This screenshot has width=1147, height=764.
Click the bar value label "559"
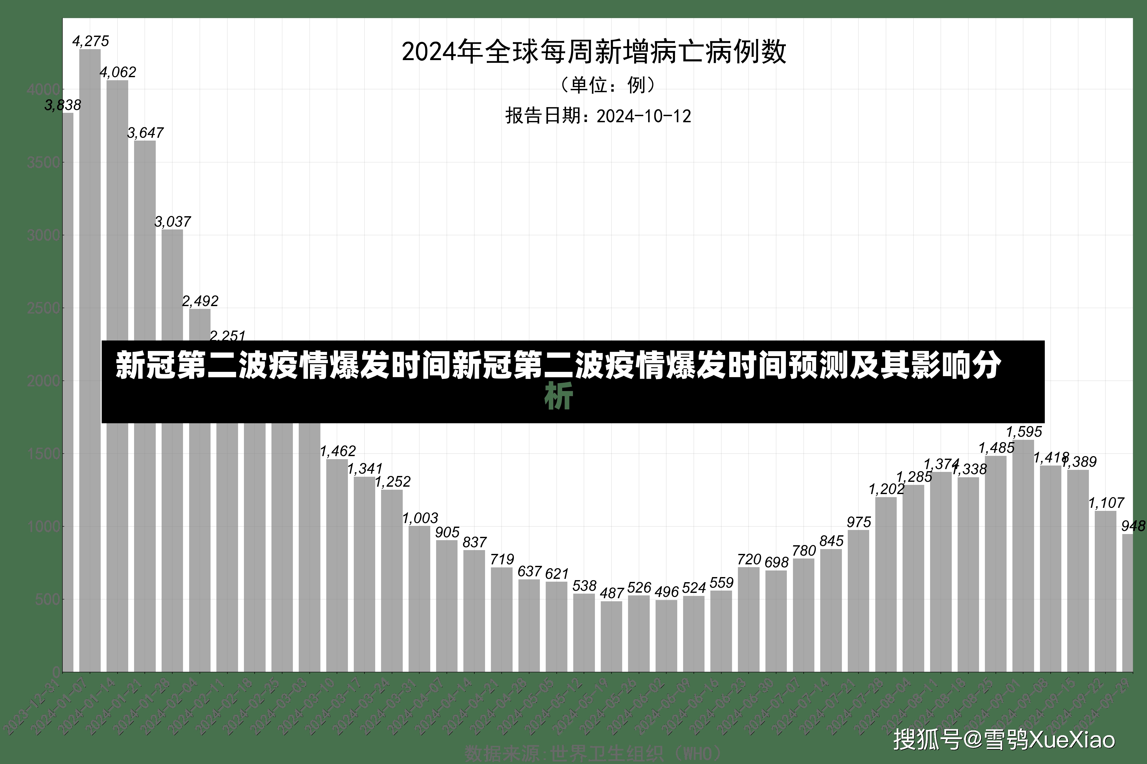click(x=721, y=583)
